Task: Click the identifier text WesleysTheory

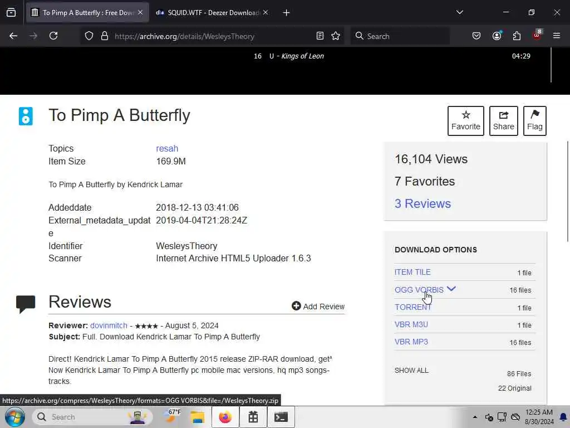Action: [186, 246]
